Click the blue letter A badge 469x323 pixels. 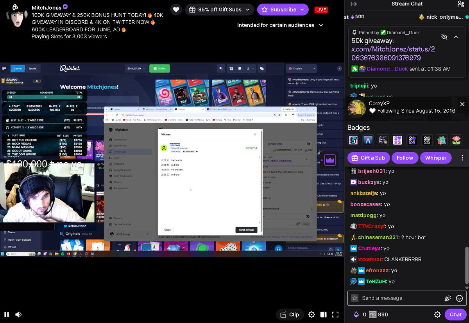(368, 140)
